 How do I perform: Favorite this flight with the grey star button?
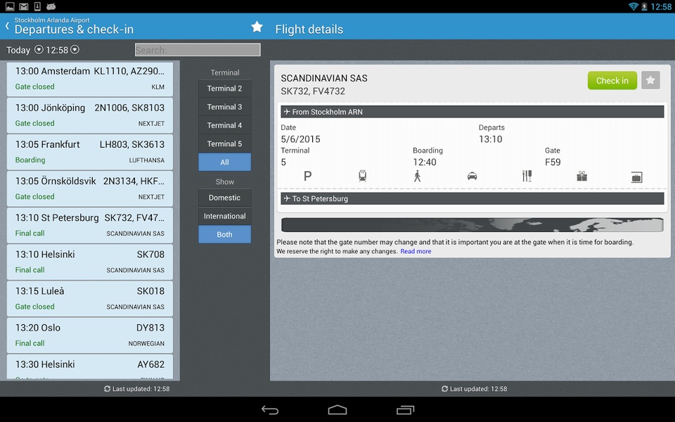pyautogui.click(x=650, y=80)
